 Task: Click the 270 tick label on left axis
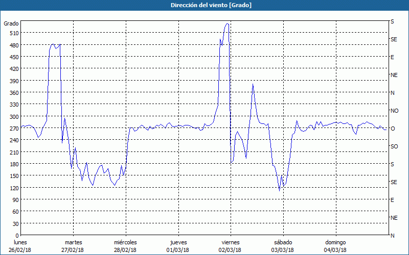[13, 129]
